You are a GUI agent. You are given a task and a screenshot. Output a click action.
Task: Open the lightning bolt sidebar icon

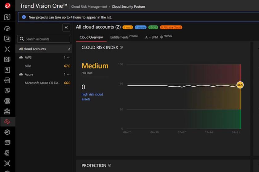click(7, 70)
